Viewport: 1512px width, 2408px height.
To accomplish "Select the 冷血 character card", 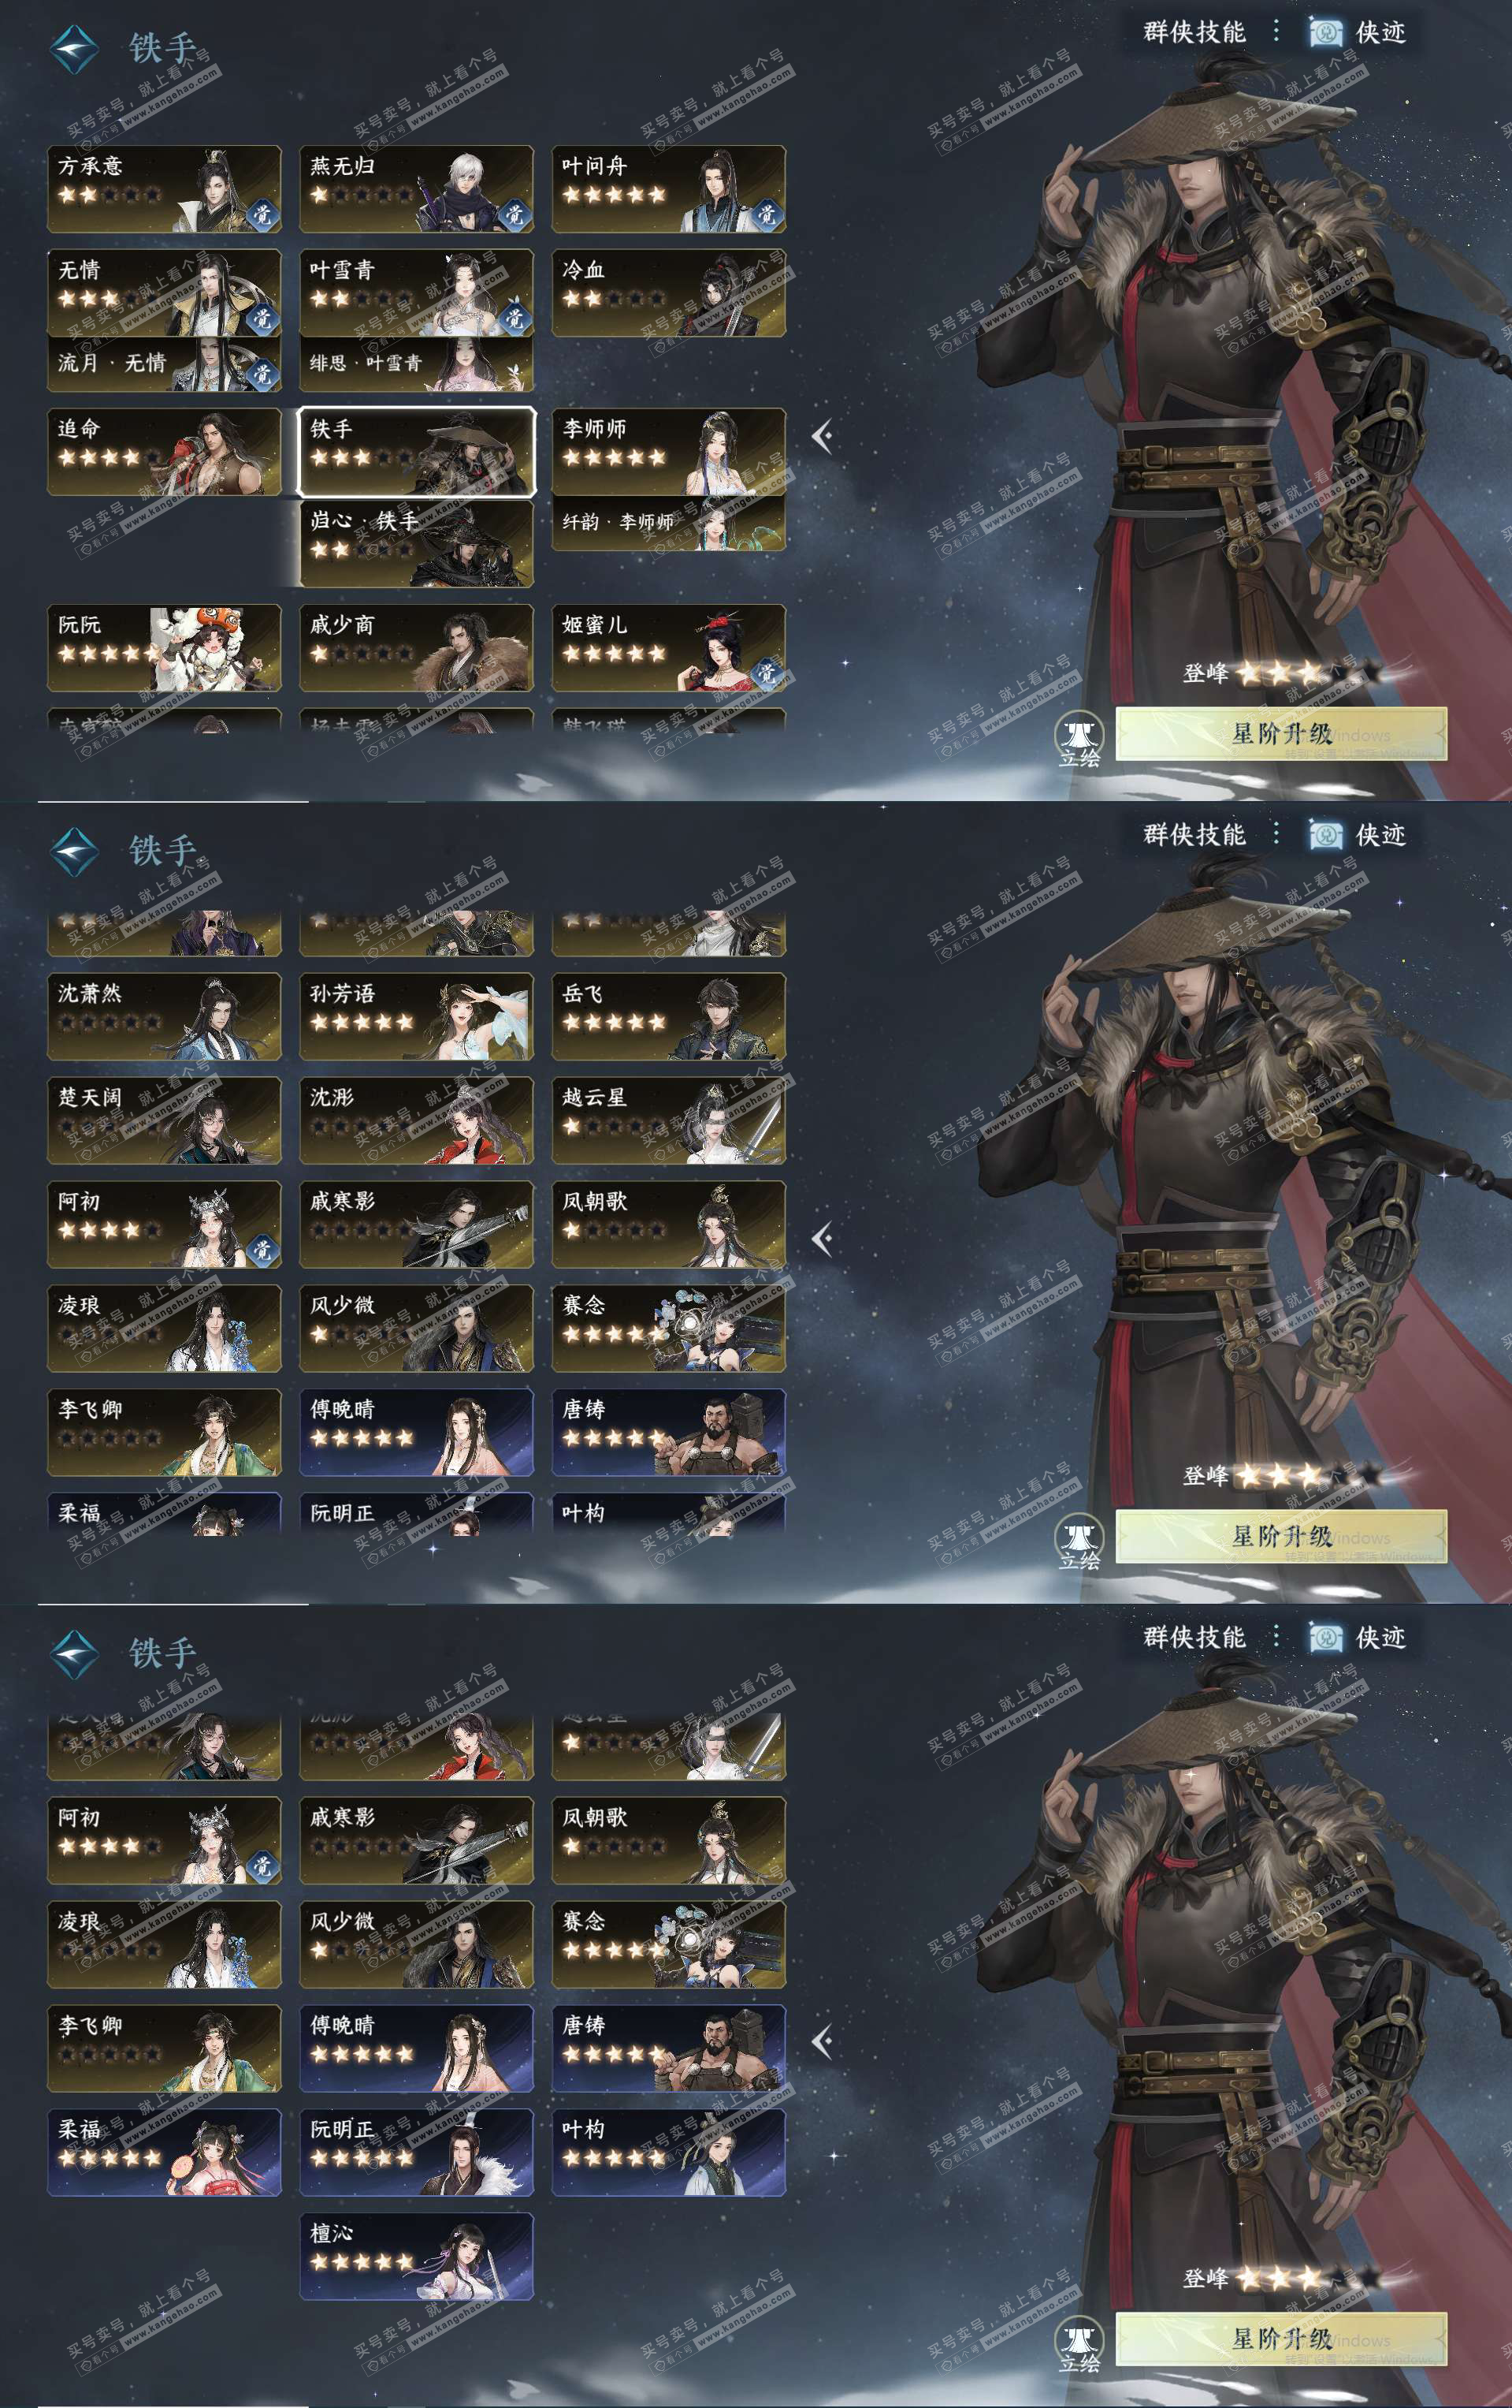I will (669, 293).
